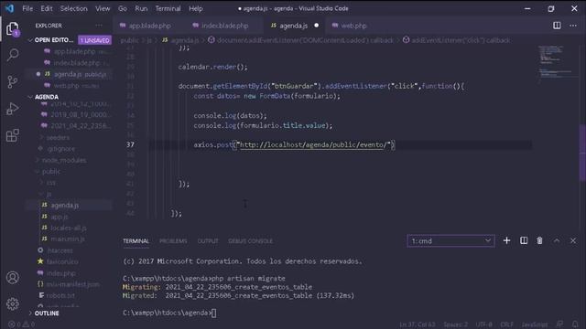Close the terminal panel
The height and width of the screenshot is (329, 586).
click(x=573, y=240)
